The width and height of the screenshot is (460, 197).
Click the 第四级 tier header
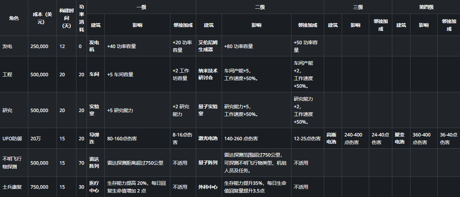coord(426,7)
